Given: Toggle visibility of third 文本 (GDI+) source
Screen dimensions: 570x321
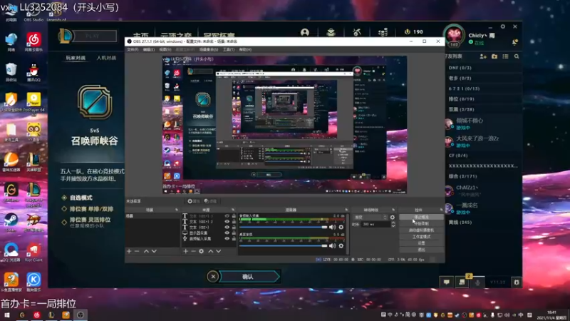Looking at the screenshot, I should (x=227, y=227).
